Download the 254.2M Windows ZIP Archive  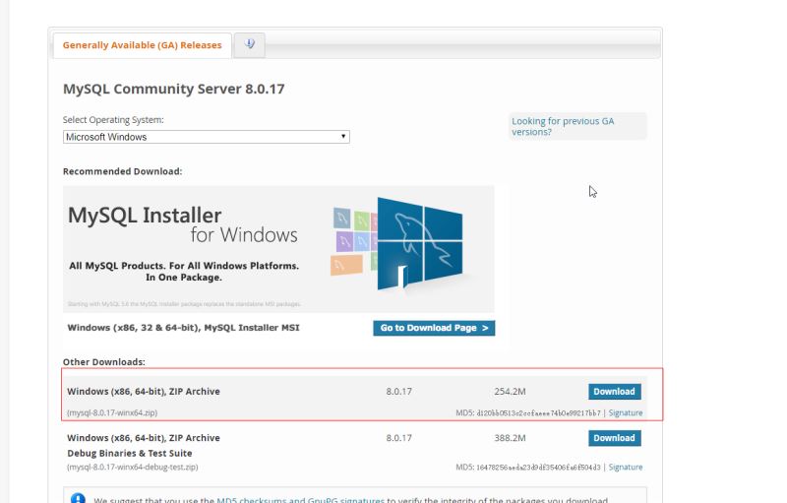coord(614,392)
